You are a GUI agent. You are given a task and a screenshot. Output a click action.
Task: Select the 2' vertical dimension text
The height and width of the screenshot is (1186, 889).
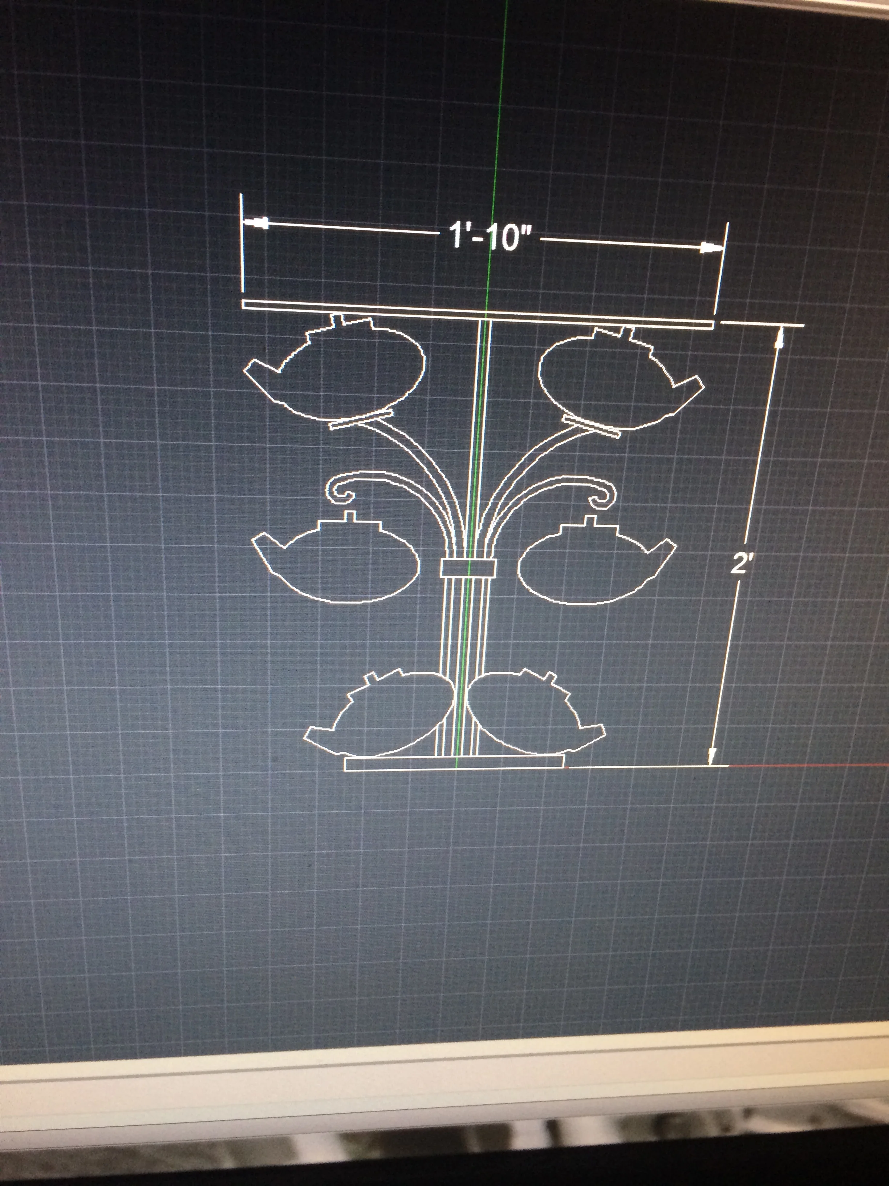742,564
